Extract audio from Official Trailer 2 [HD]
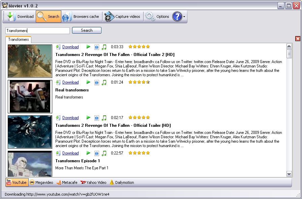The width and height of the screenshot is (302, 199). pyautogui.click(x=104, y=47)
